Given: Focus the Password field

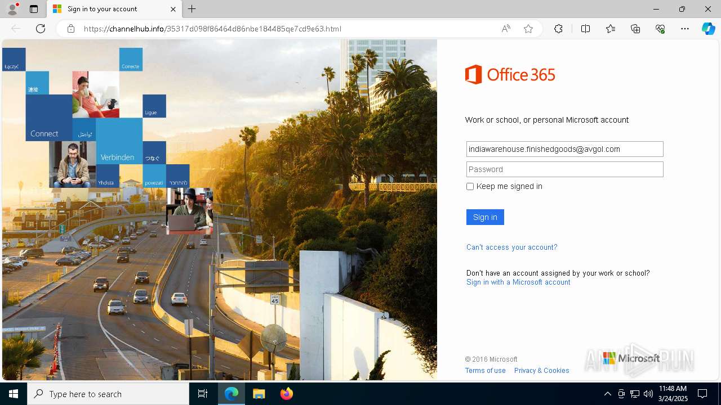Looking at the screenshot, I should tap(564, 169).
